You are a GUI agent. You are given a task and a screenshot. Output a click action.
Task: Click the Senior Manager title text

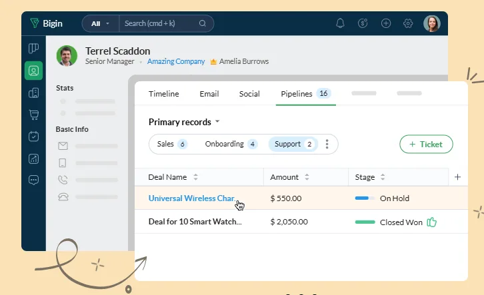coord(109,61)
